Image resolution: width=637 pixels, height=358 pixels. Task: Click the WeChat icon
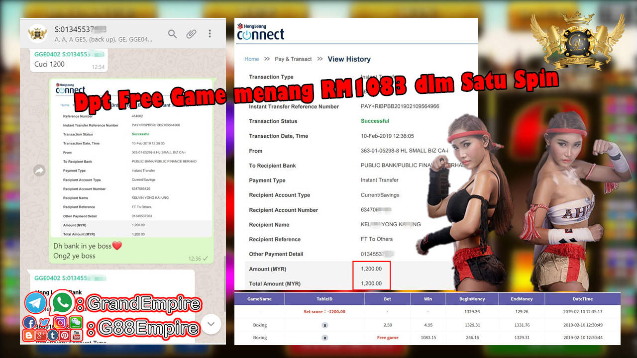(x=76, y=323)
